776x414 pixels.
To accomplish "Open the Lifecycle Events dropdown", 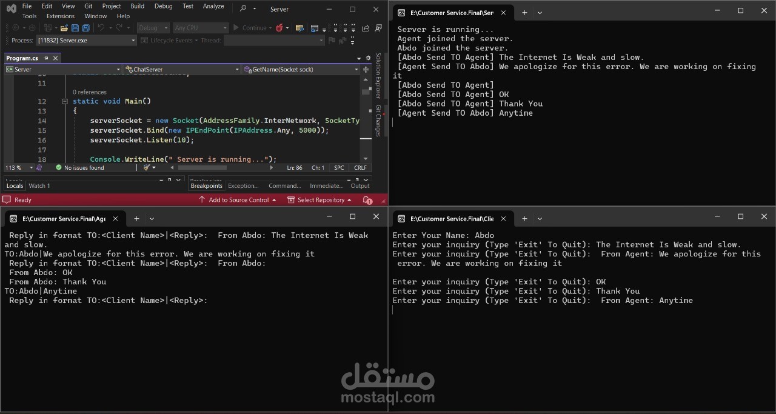I will tap(169, 41).
